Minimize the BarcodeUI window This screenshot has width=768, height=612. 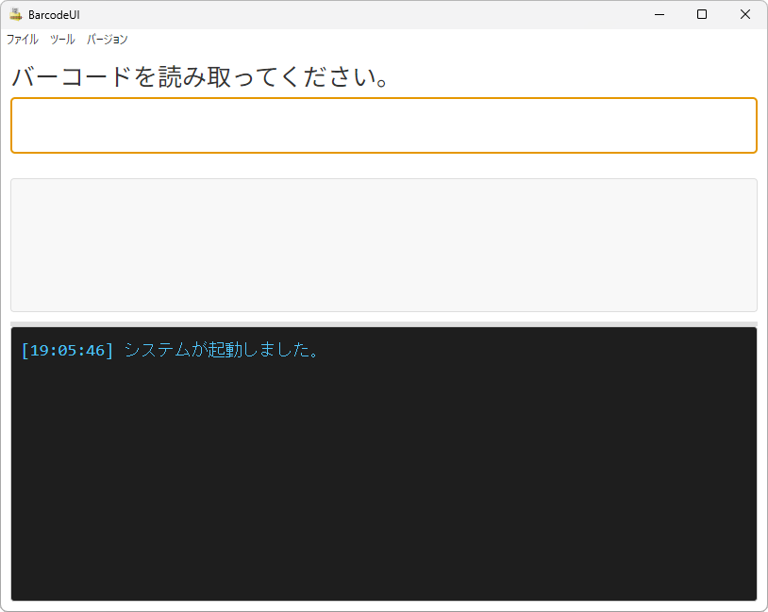pos(659,15)
